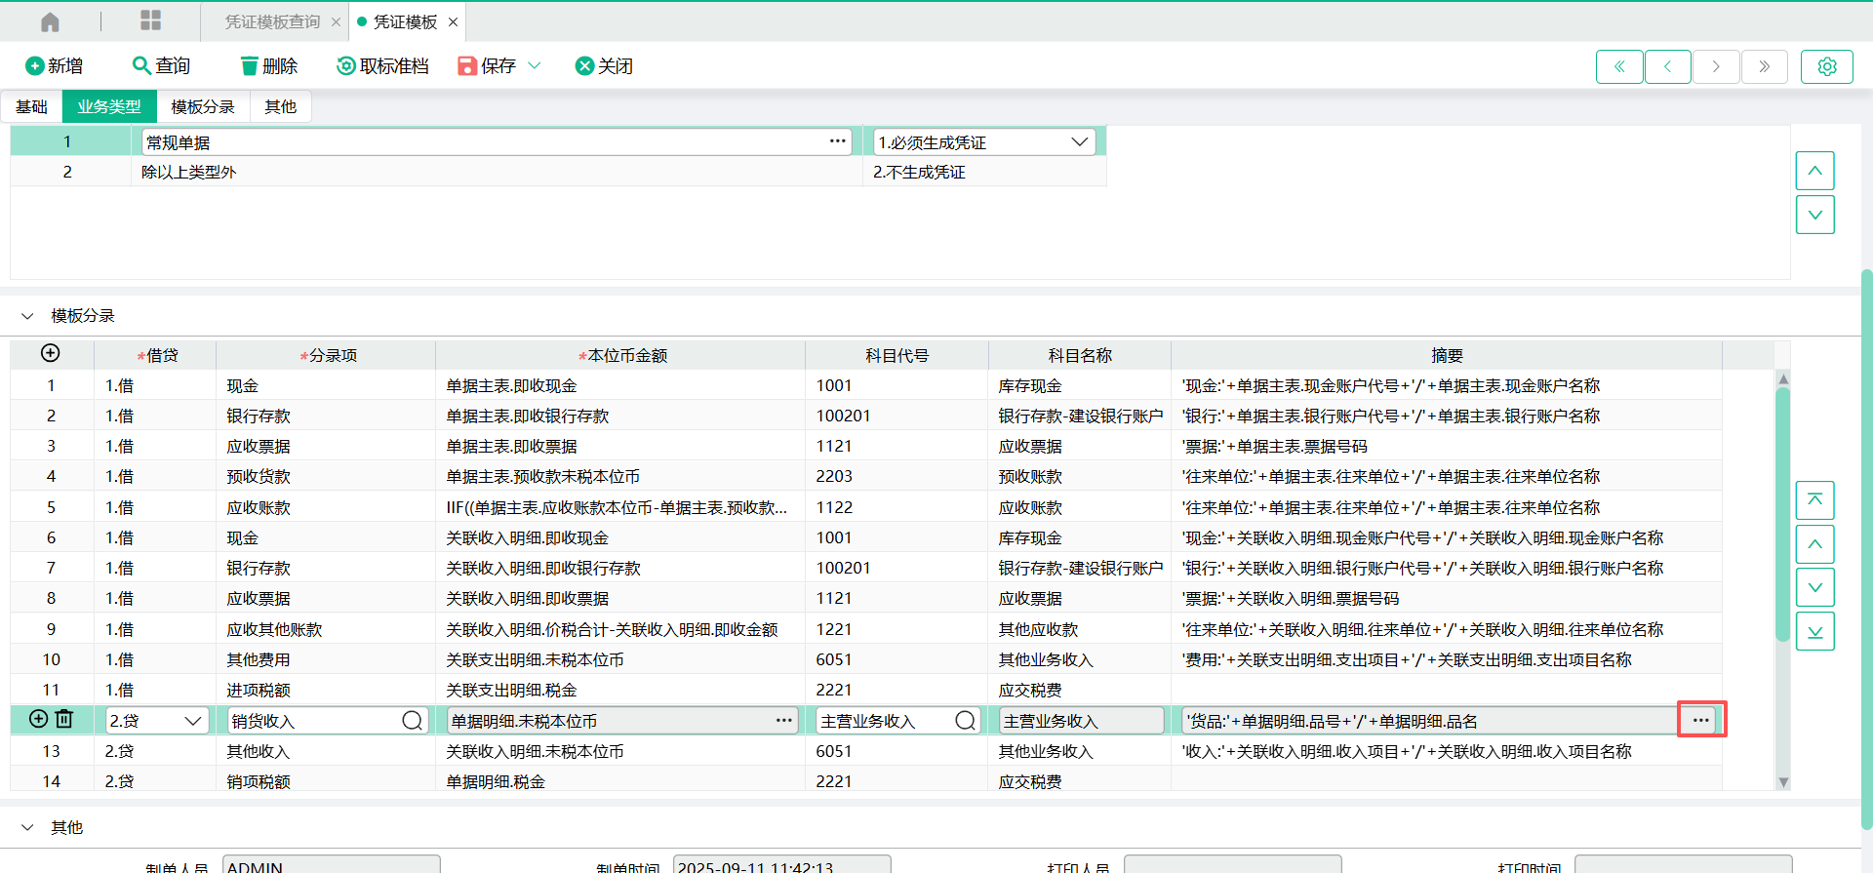
Task: Click the 保存 save button
Action: tap(487, 65)
